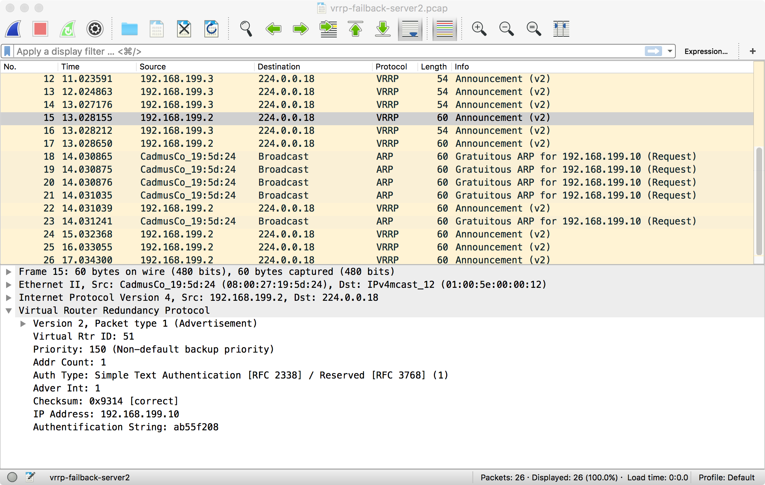Sort by the Protocol column header
Viewport: 765px width, 485px height.
coord(391,67)
